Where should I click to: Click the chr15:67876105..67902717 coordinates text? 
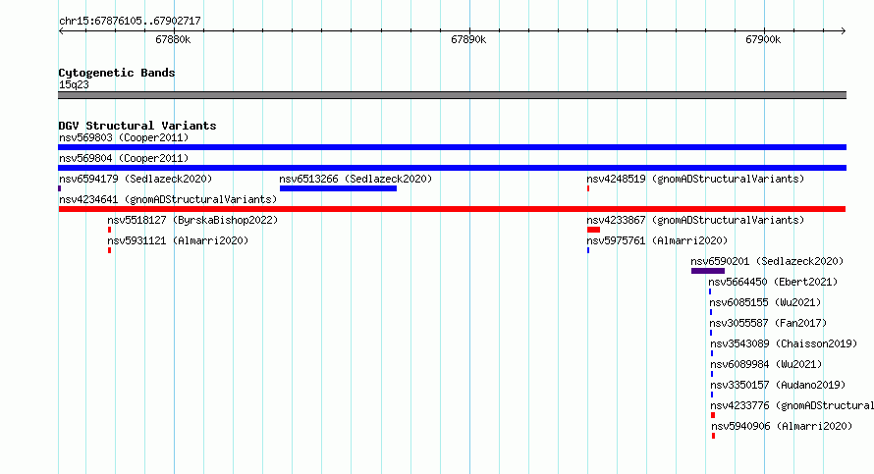coord(130,21)
